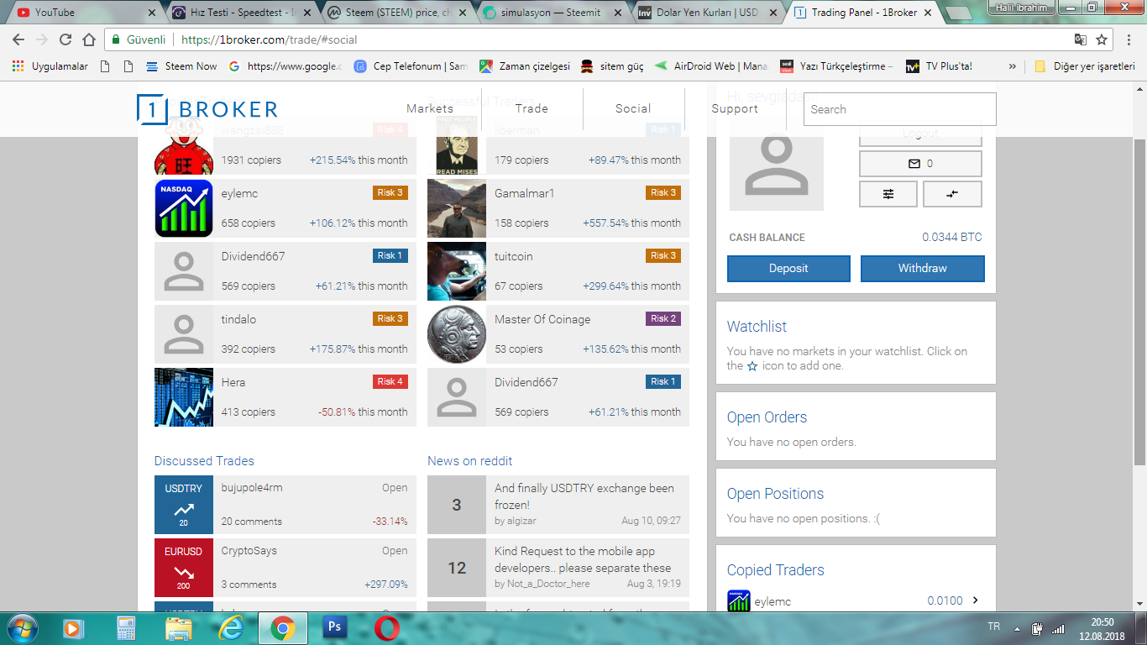Open the calculator from the taskbar

click(126, 627)
